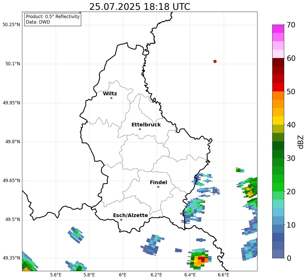The image size is (307, 280).
Task: Click the 49.65°N latitude label
Action: point(11,180)
